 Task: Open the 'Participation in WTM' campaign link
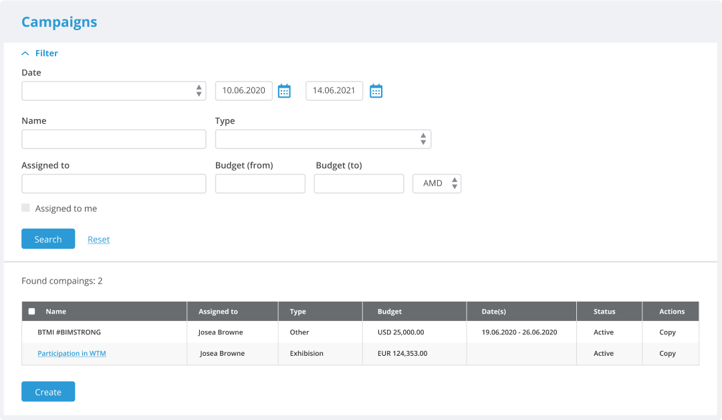[72, 354]
